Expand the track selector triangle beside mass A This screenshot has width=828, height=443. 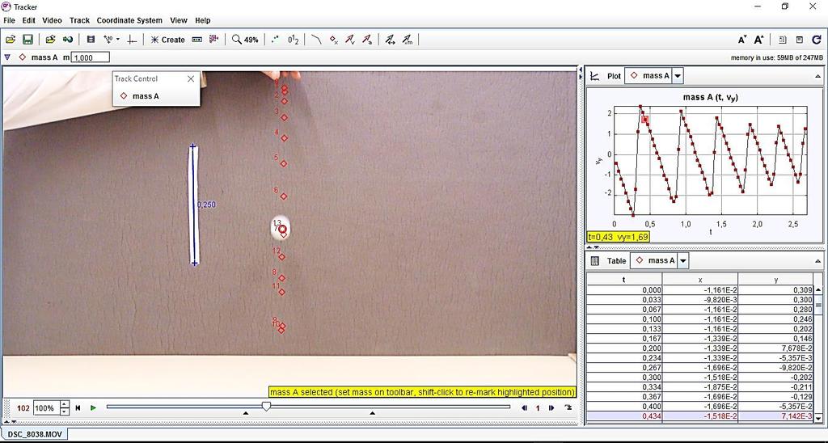point(7,57)
